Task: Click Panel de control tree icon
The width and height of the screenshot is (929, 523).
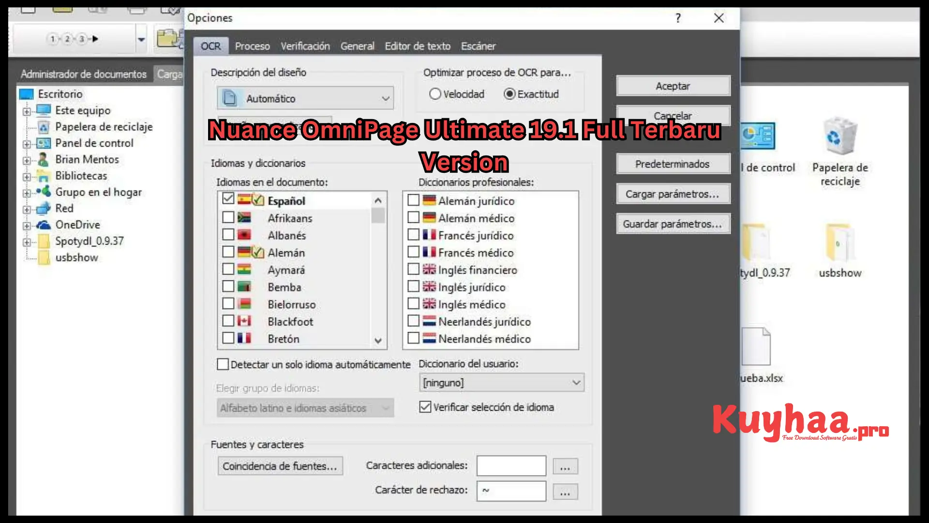Action: [44, 143]
